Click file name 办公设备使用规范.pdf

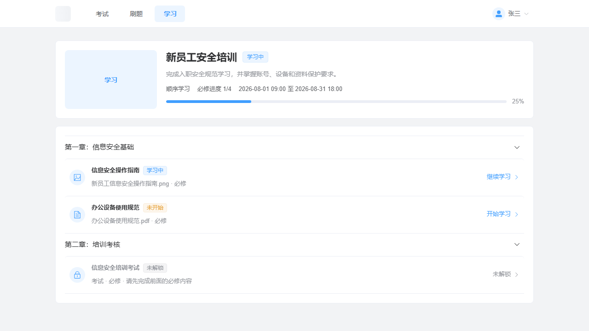coord(121,221)
